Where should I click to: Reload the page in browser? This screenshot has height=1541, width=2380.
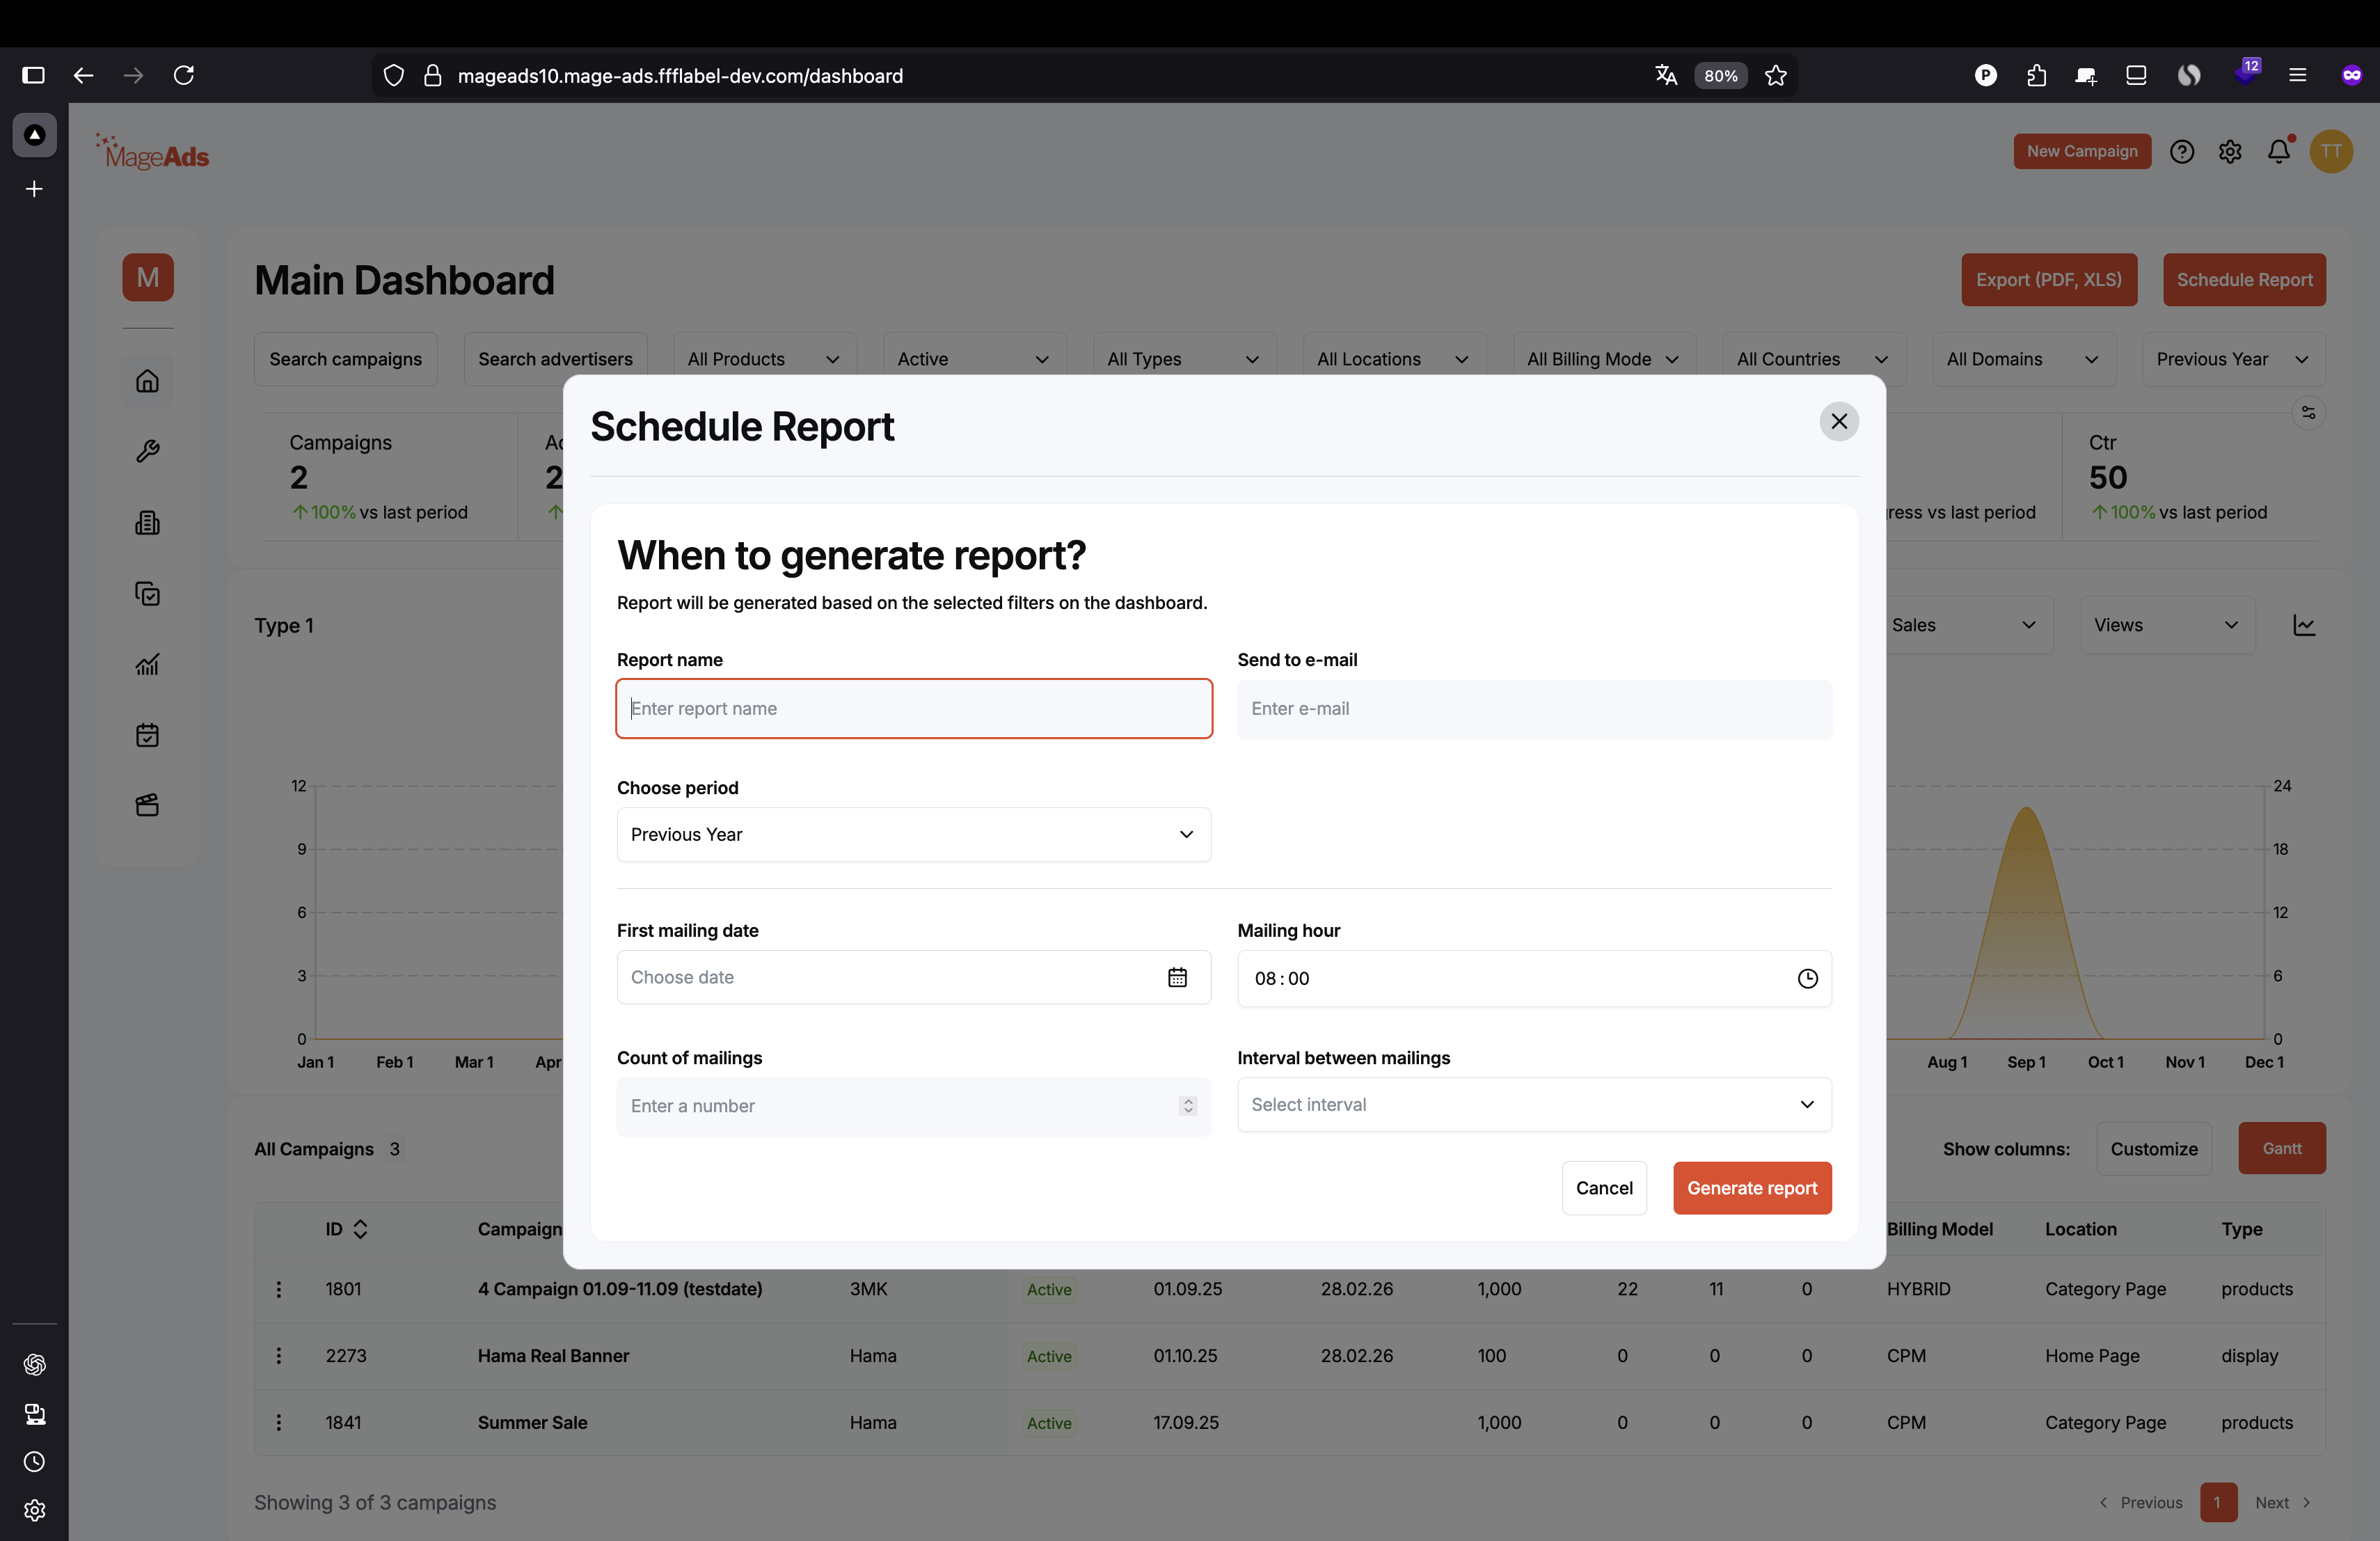(183, 75)
